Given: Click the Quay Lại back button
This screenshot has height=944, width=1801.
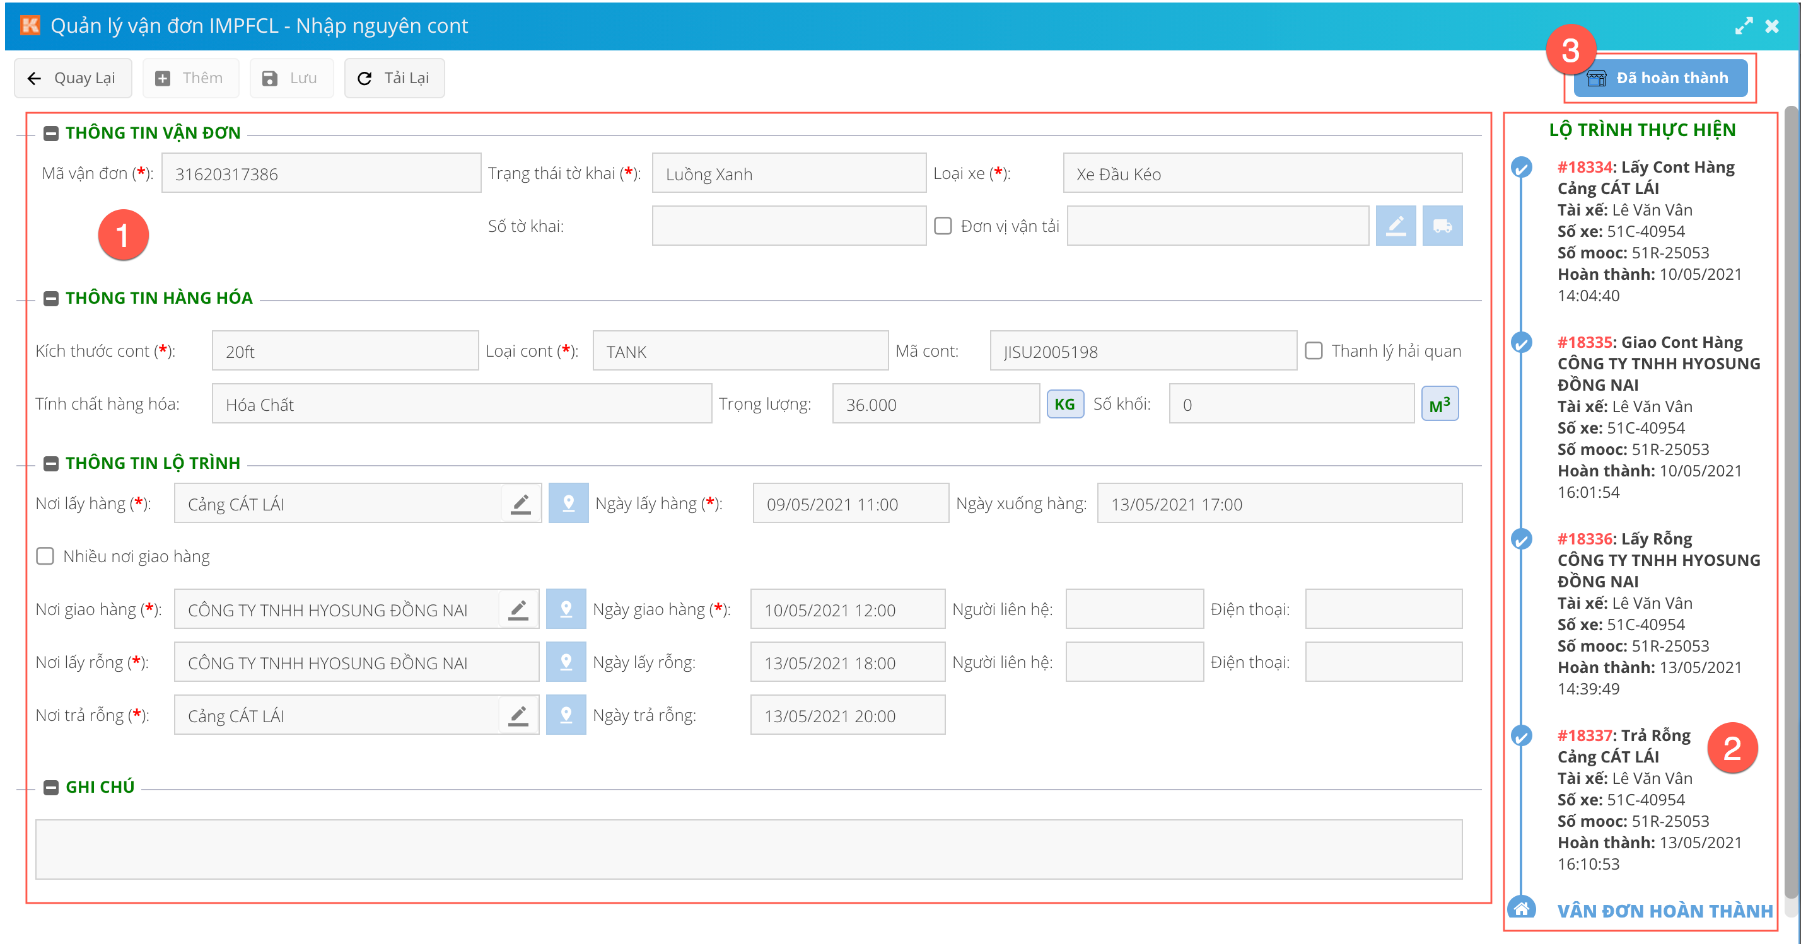Looking at the screenshot, I should coord(73,78).
